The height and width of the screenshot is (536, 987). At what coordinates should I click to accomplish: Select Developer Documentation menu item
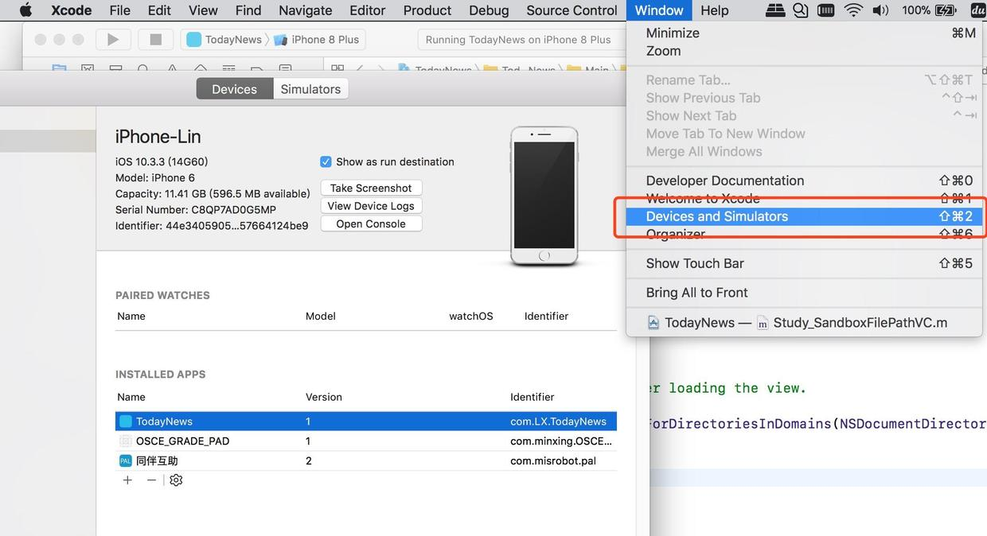click(804, 181)
